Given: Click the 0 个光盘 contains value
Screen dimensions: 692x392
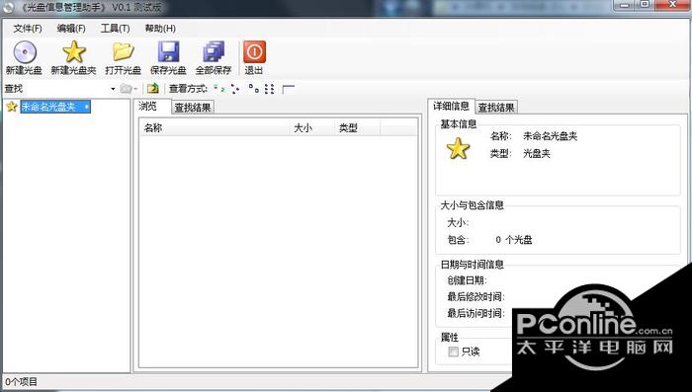Looking at the screenshot, I should tap(514, 240).
